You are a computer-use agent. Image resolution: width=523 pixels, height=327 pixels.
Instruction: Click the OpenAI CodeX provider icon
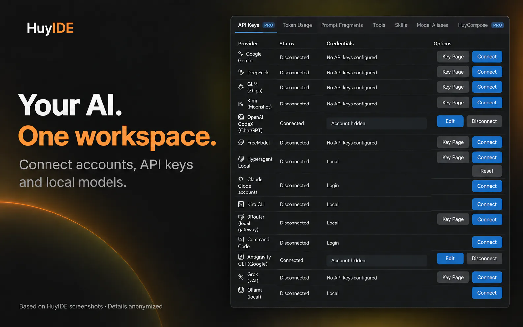point(241,117)
